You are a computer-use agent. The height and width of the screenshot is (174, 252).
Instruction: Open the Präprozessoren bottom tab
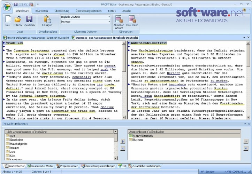pyautogui.click(x=67, y=166)
